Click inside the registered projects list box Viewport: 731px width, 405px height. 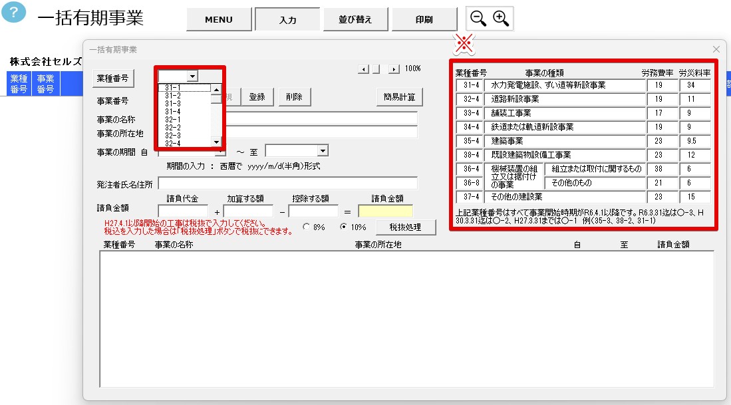pyautogui.click(x=406, y=319)
